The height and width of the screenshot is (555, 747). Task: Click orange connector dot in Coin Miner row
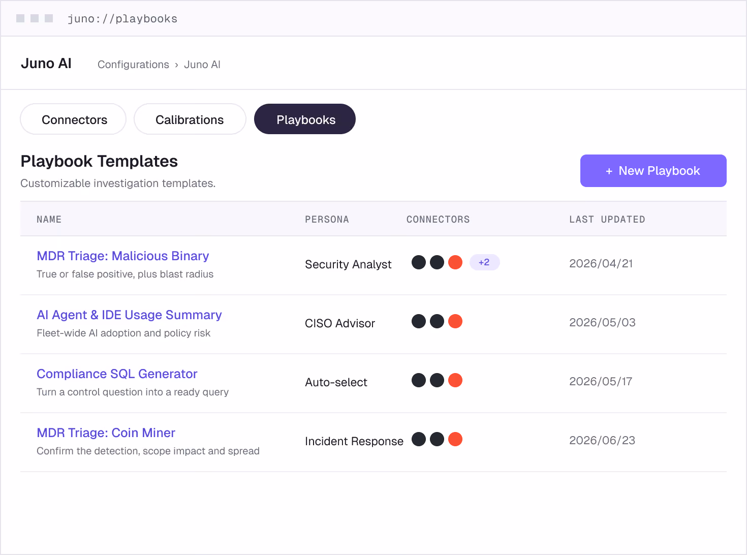(455, 439)
